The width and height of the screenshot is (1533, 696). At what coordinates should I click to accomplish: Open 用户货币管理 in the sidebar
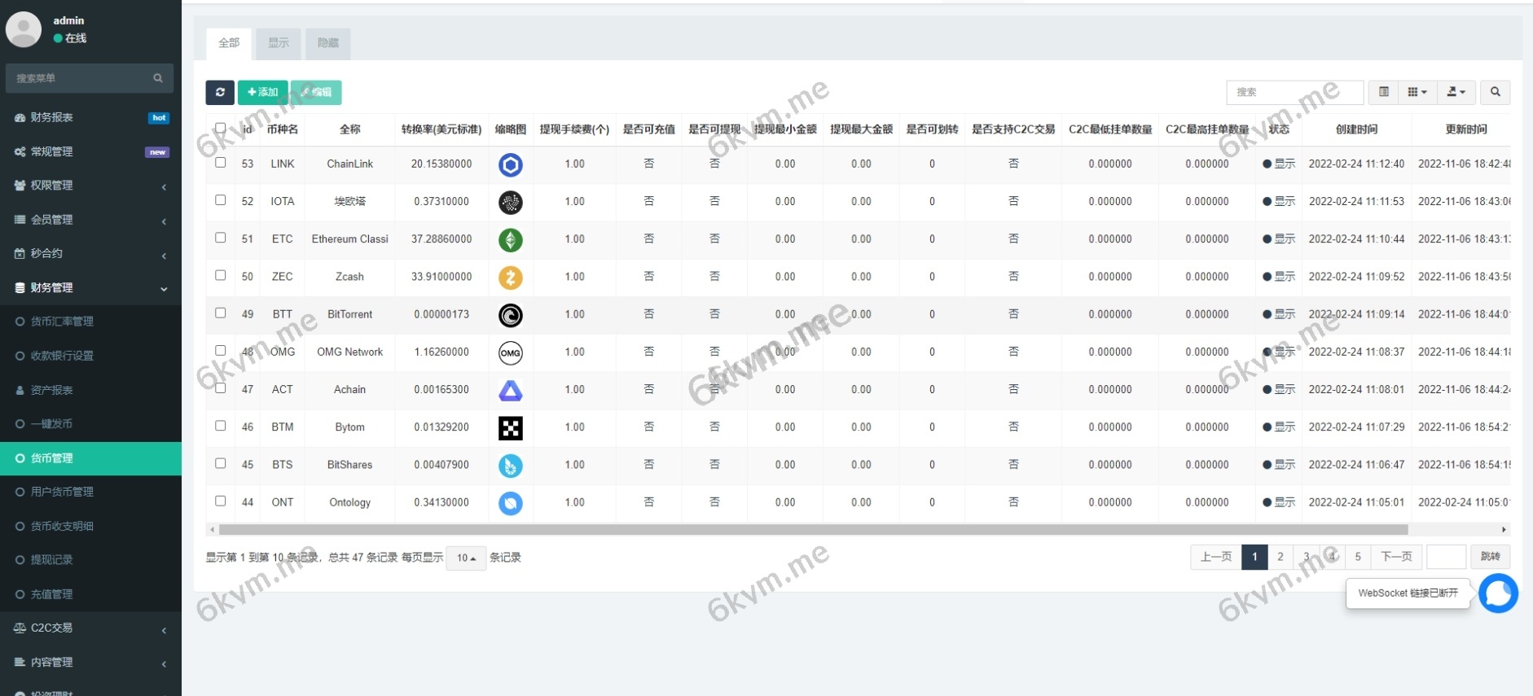click(62, 492)
